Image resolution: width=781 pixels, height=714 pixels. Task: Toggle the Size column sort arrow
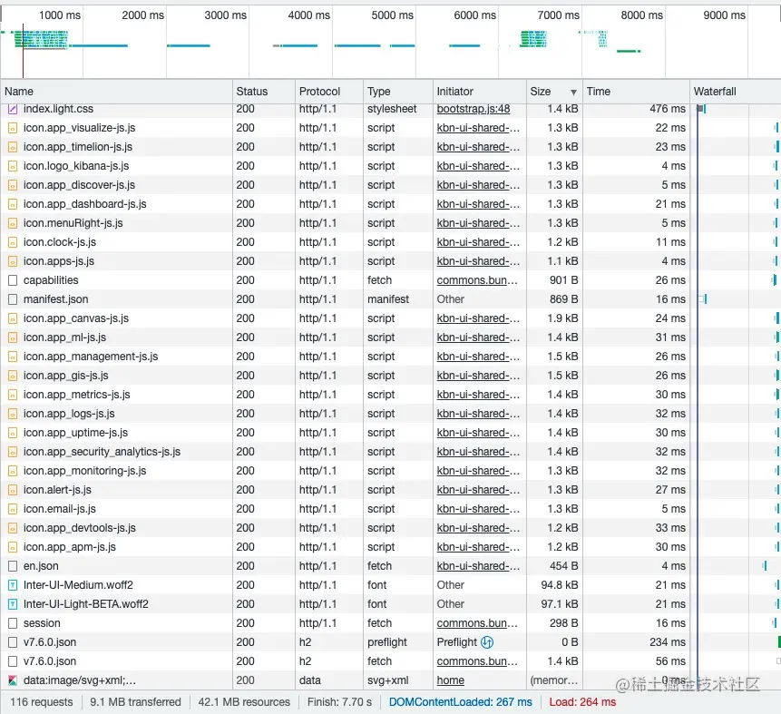coord(573,93)
